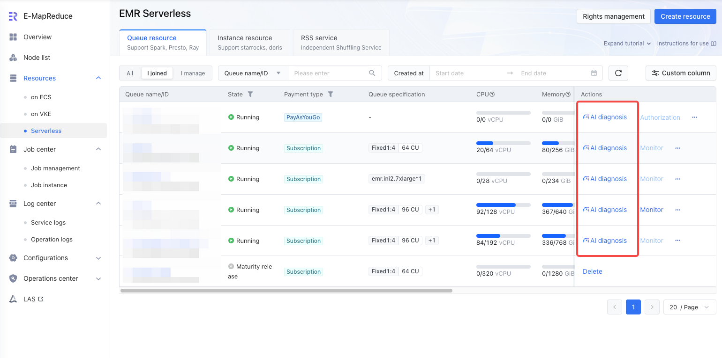This screenshot has width=722, height=358.
Task: Click the CPU help question-mark icon
Action: pyautogui.click(x=492, y=94)
